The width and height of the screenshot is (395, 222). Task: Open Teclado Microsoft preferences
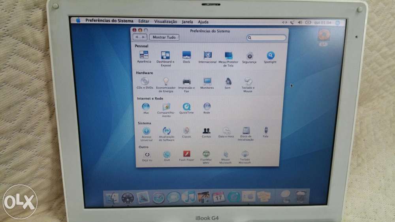(x=245, y=157)
